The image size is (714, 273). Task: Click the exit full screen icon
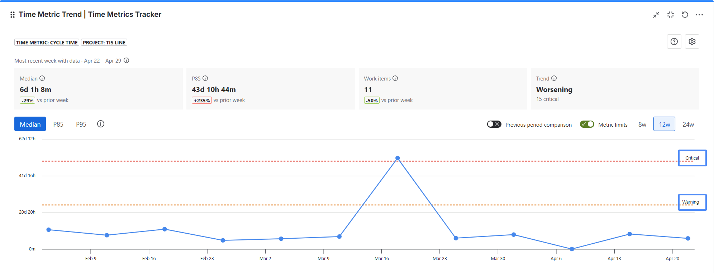point(671,15)
